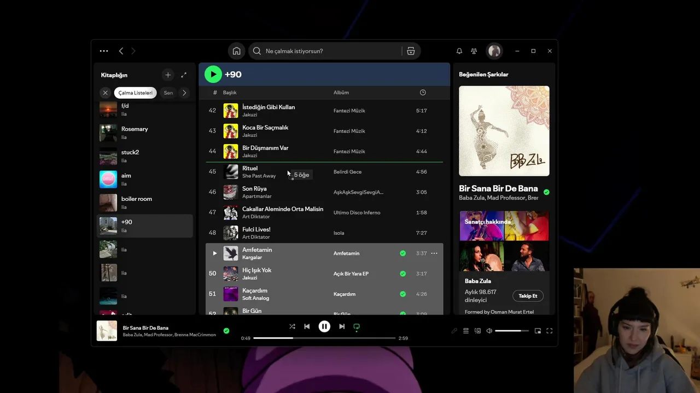This screenshot has width=700, height=393.
Task: Open the Baba Zula artist name link
Action: click(x=477, y=281)
